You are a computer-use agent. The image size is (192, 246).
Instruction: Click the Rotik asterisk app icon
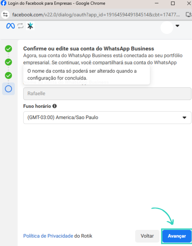tap(30, 26)
